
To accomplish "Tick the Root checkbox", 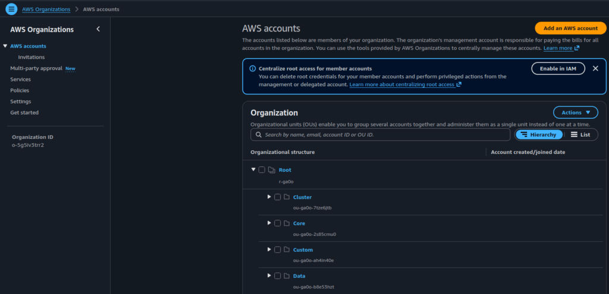I will [x=262, y=170].
